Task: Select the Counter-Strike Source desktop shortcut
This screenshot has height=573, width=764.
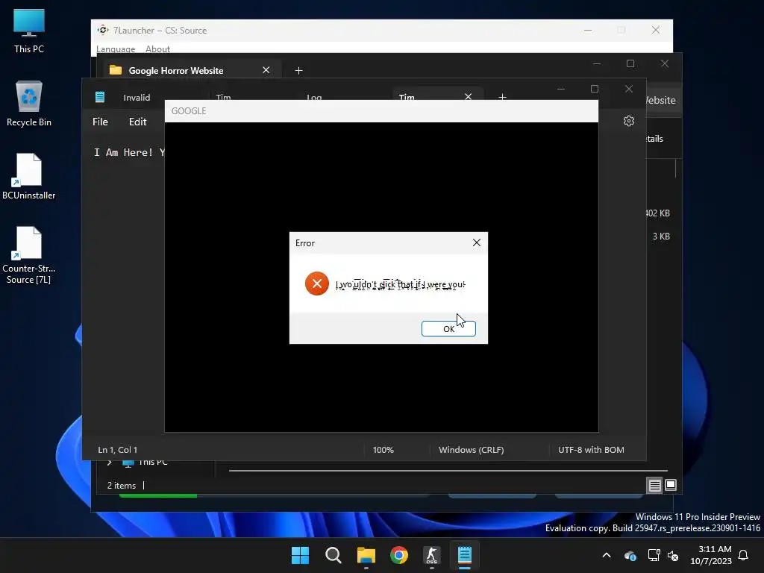Action: click(x=29, y=255)
